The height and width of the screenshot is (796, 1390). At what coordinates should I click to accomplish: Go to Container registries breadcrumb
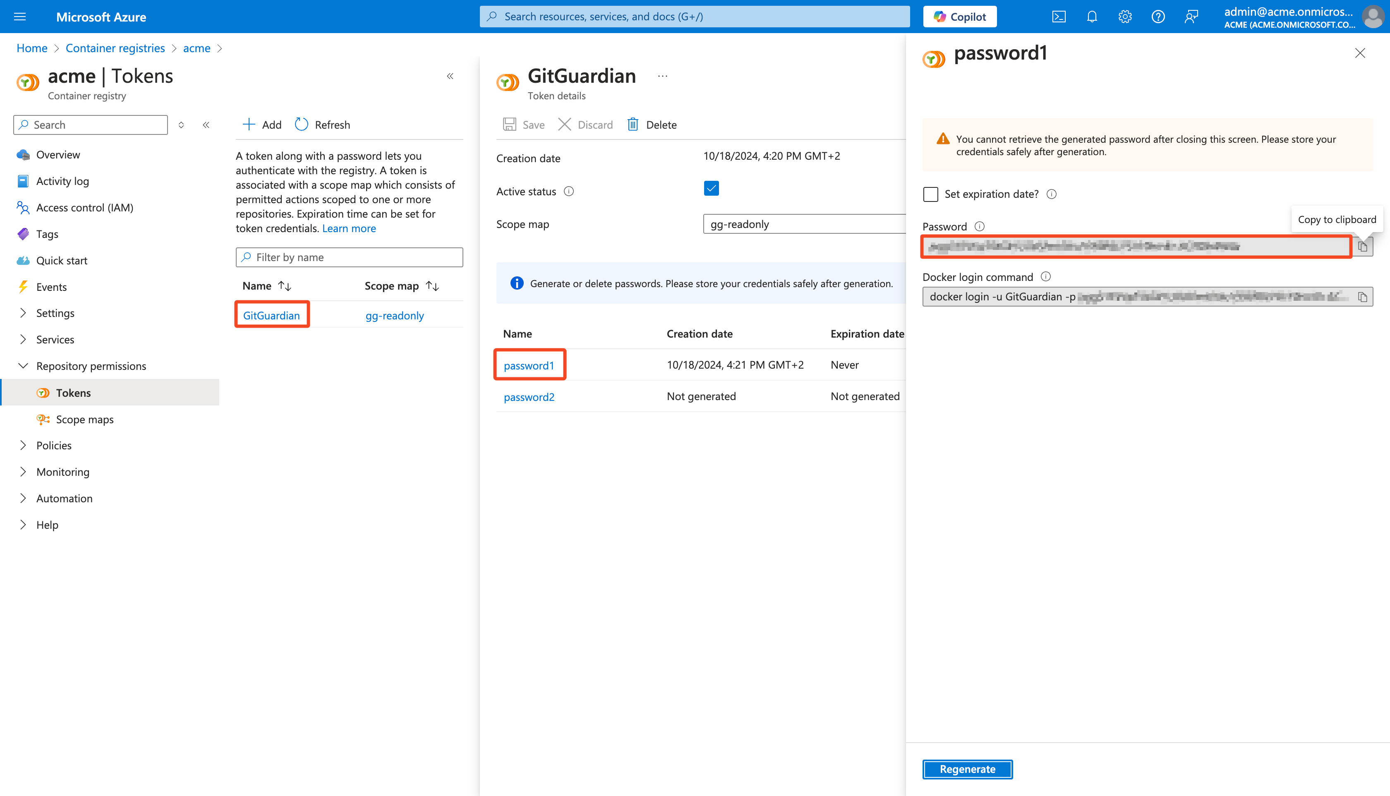[x=115, y=48]
